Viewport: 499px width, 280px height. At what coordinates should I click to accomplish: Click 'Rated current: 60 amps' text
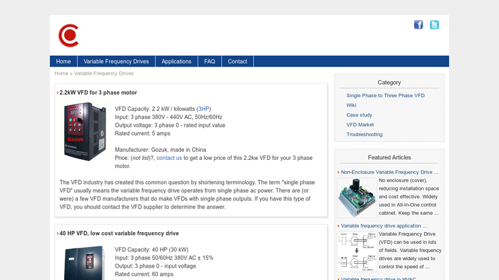tap(144, 274)
